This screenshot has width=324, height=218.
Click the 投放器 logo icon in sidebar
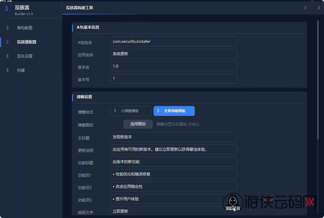tap(7, 9)
